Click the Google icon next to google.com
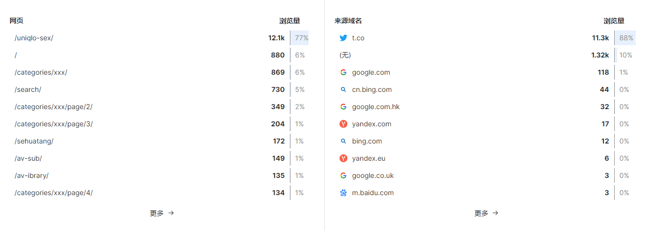This screenshot has height=231, width=654. [343, 72]
